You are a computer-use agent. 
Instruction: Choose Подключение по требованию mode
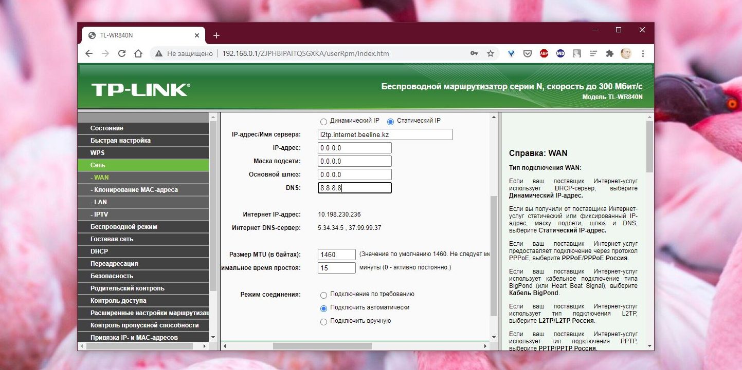click(323, 295)
